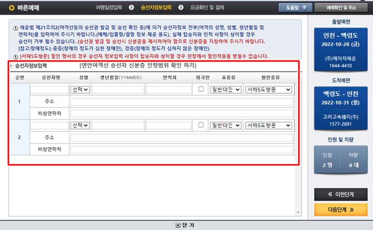Close the window via 닫기

point(184,225)
